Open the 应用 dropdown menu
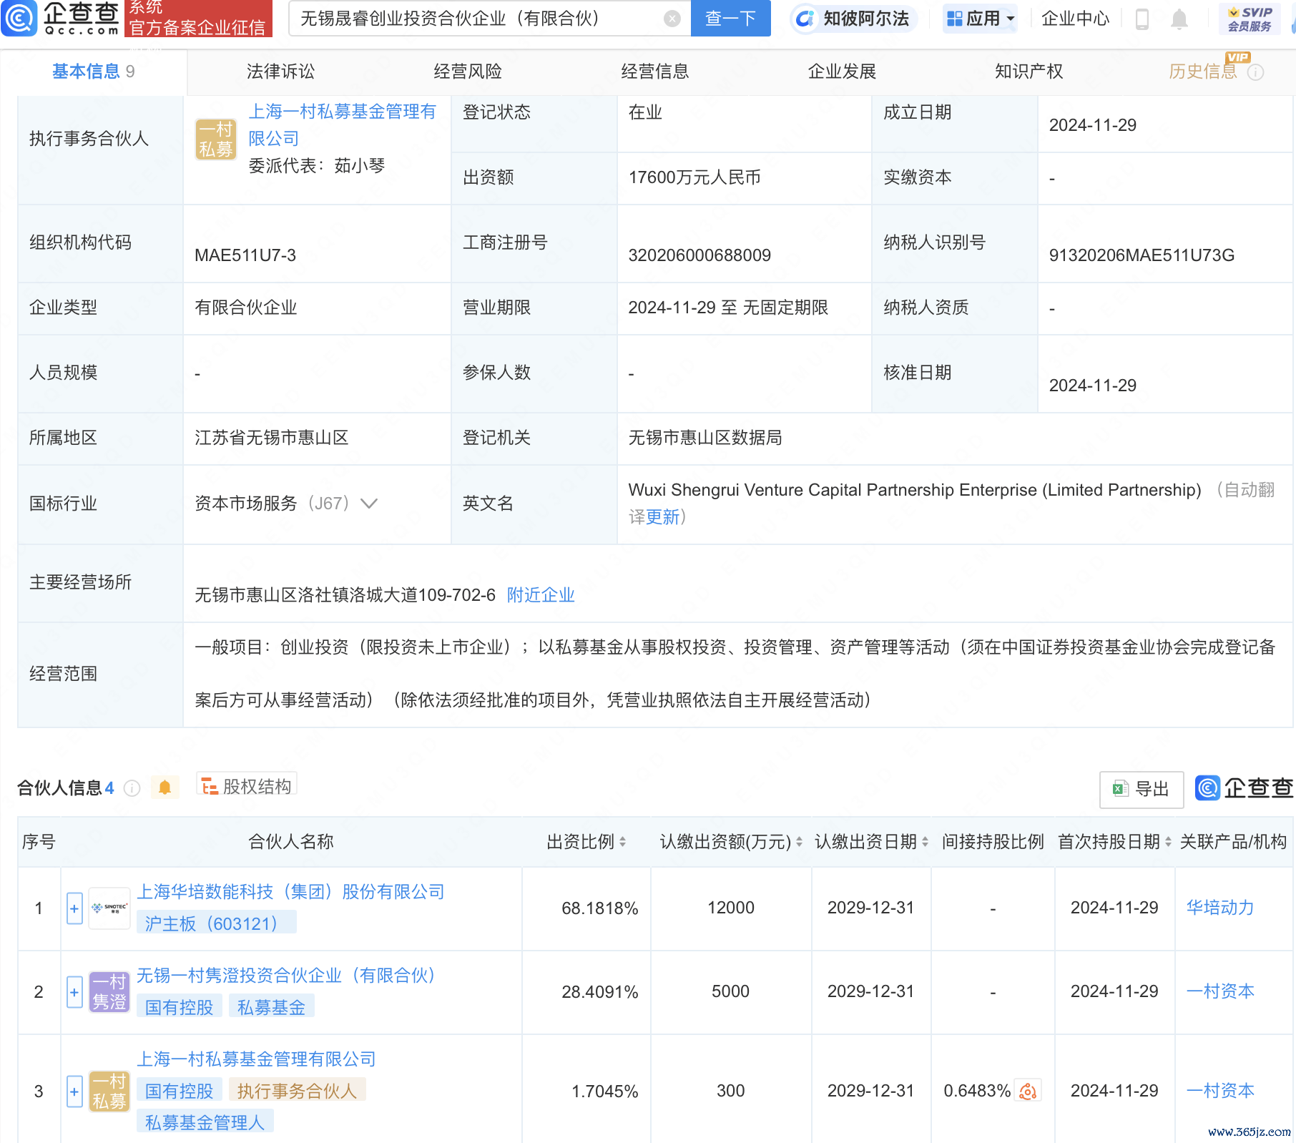 click(979, 19)
